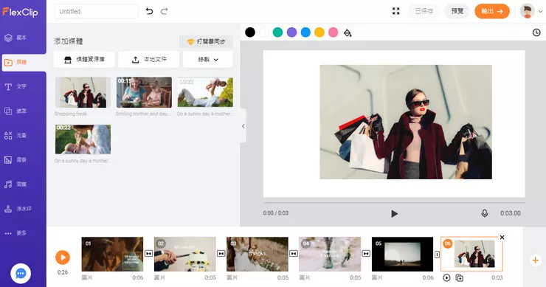
Task: Click the shopping woman image on the canvas
Action: pos(406,122)
